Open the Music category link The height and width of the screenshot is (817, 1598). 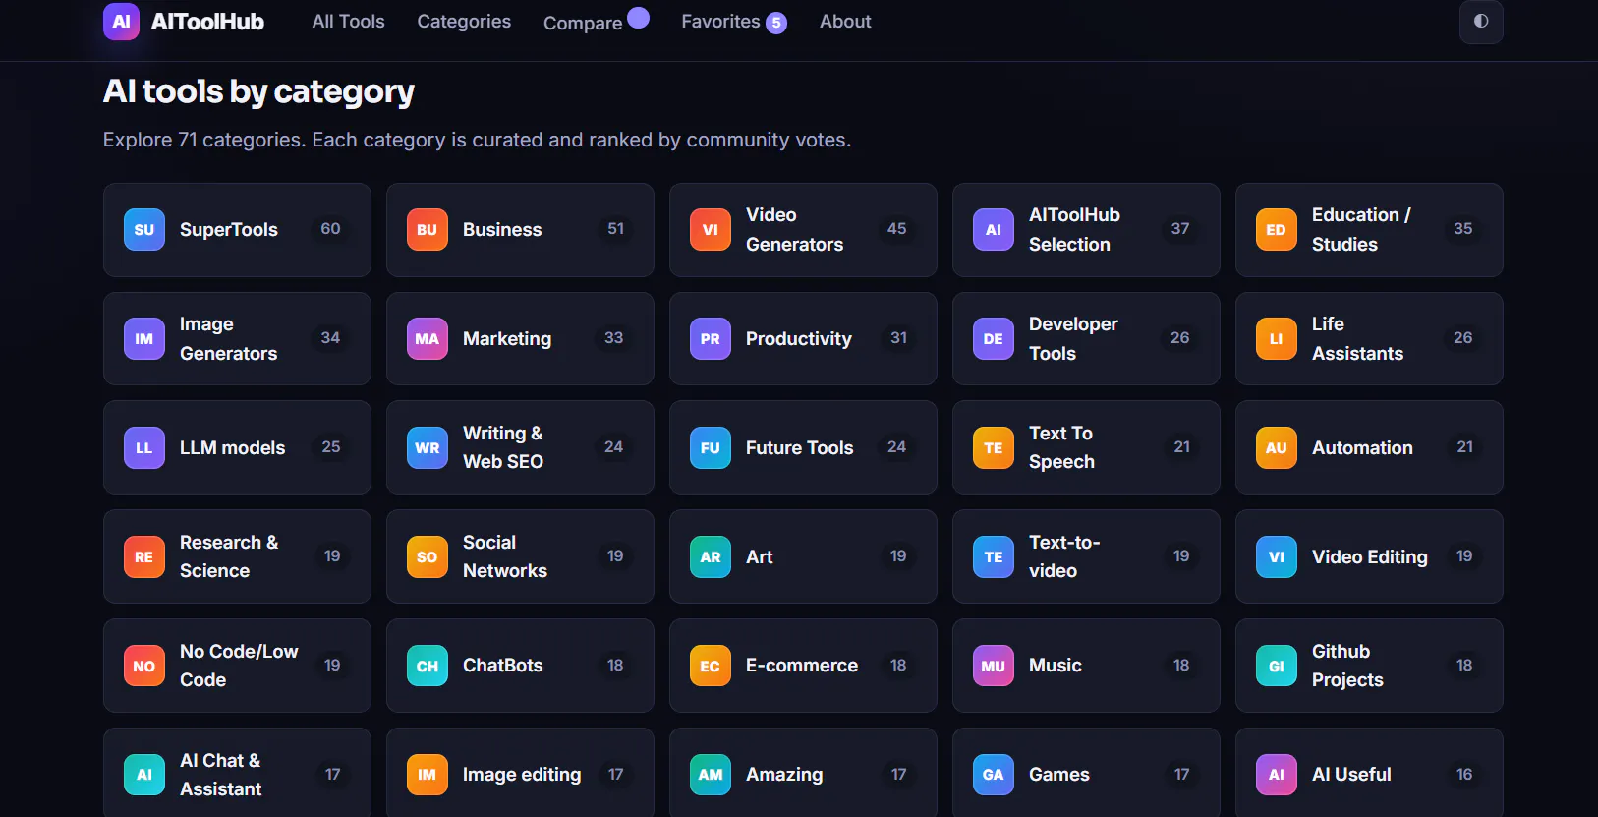(1086, 666)
